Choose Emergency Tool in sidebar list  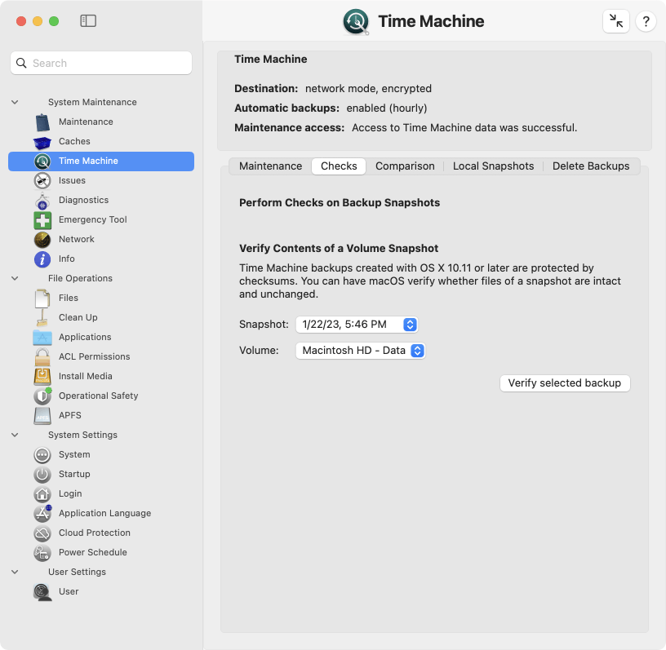(93, 220)
